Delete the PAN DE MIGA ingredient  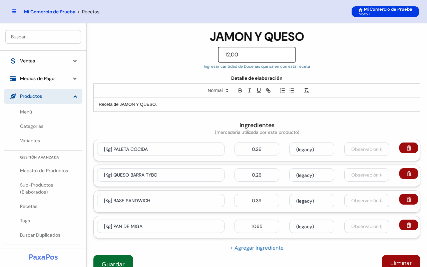tap(409, 225)
